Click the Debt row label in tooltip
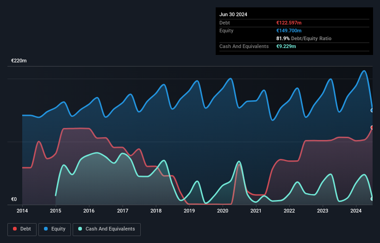 click(x=224, y=23)
